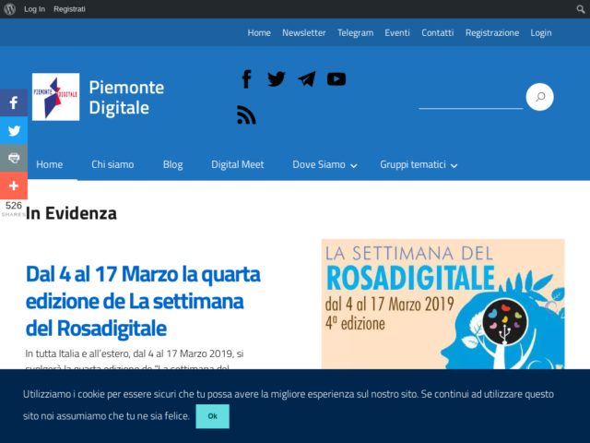Click the RSS feed icon
This screenshot has width=590, height=443.
click(246, 114)
